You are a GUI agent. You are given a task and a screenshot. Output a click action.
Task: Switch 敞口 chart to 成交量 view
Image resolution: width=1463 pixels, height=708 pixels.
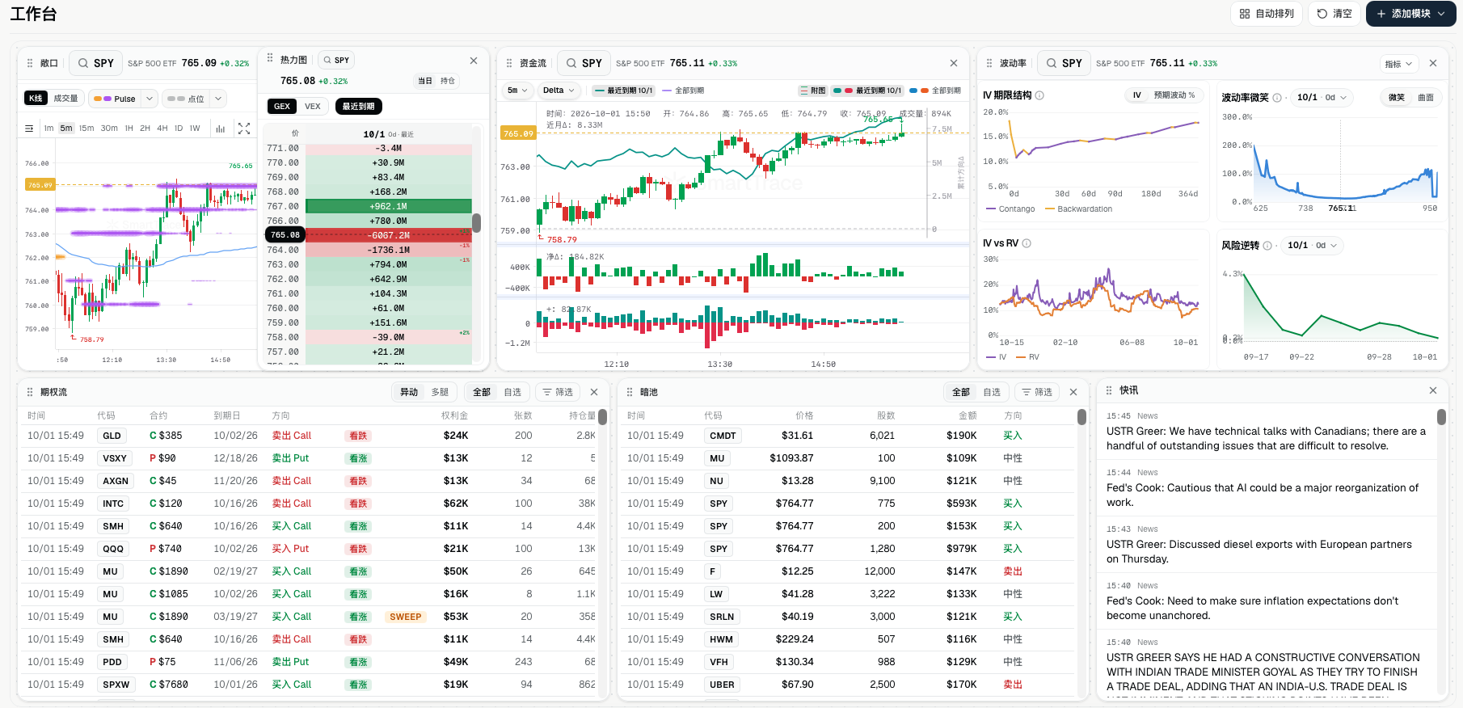[66, 99]
